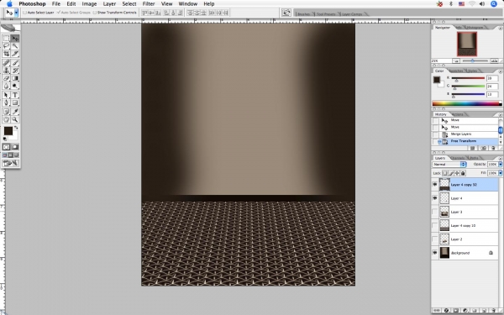Open the Edit menu
The height and width of the screenshot is (315, 504).
[x=71, y=4]
